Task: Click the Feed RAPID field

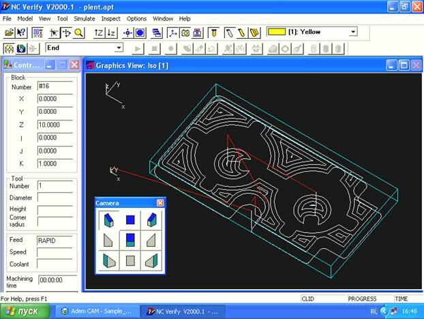Action: point(55,241)
